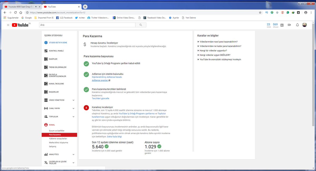Expand 'Videolarımdan nasıl para kazanabilirim?'
This screenshot has height=171, width=316.
coord(218,42)
